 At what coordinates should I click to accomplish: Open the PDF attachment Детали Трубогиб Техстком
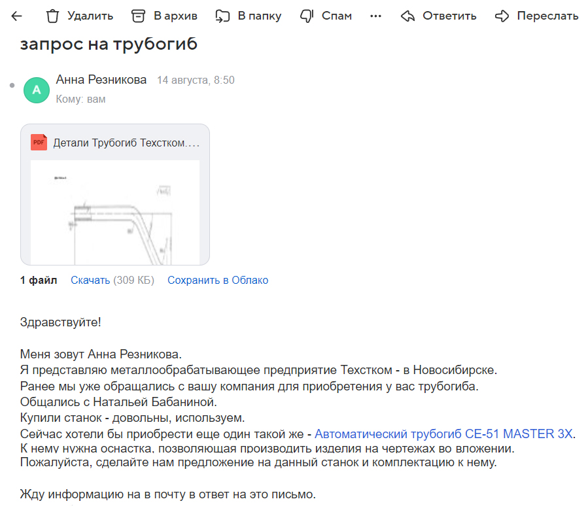pyautogui.click(x=115, y=195)
